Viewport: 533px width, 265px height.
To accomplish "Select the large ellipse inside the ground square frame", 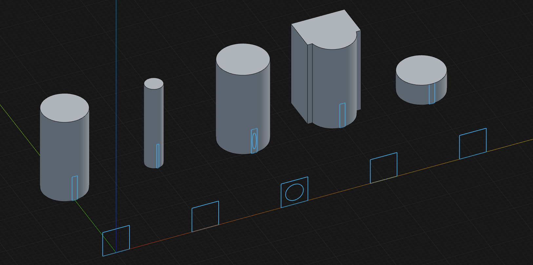I will [294, 192].
